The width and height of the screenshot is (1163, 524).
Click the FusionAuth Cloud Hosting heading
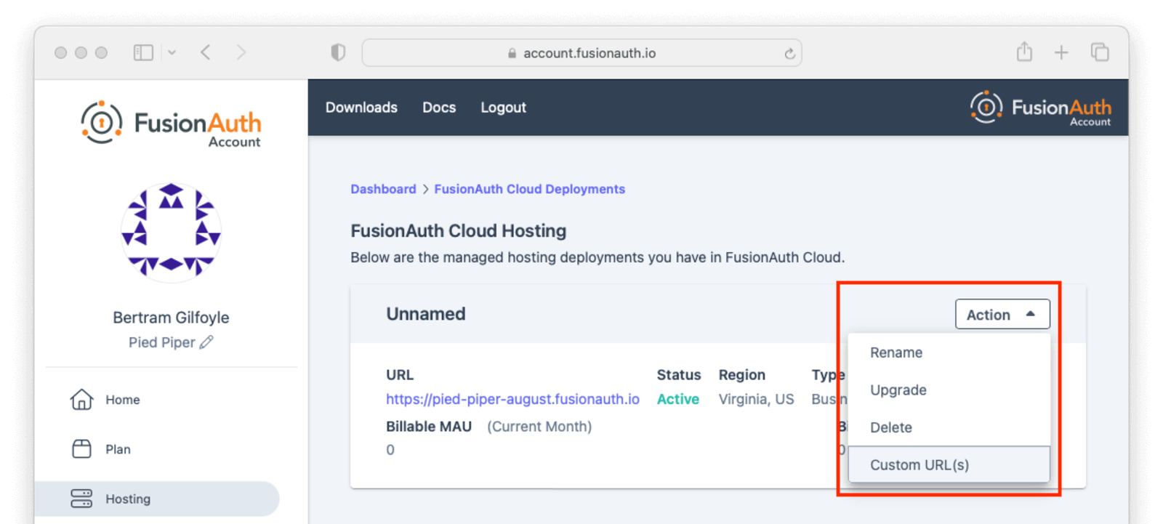coord(459,231)
